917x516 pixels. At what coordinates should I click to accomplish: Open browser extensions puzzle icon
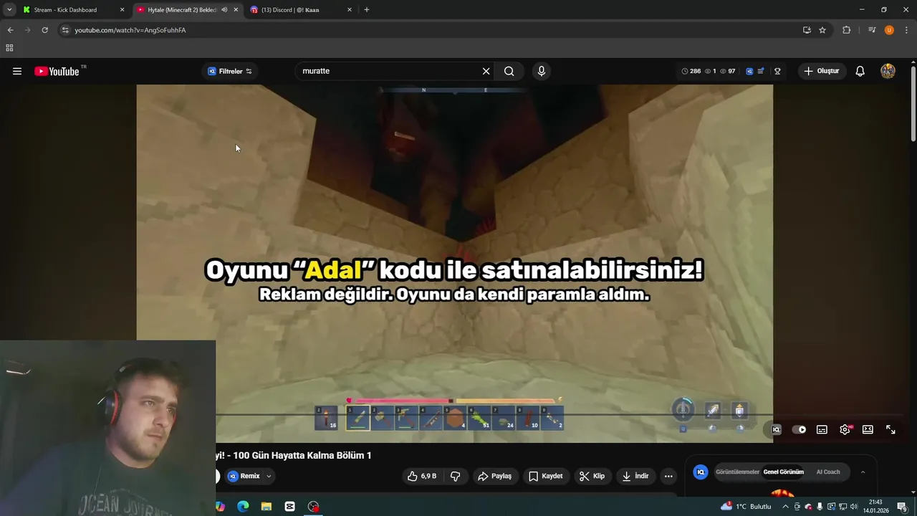click(847, 30)
